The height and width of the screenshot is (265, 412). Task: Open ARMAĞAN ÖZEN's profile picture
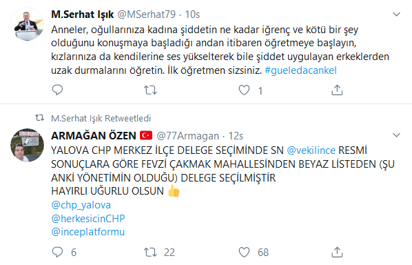tap(27, 145)
